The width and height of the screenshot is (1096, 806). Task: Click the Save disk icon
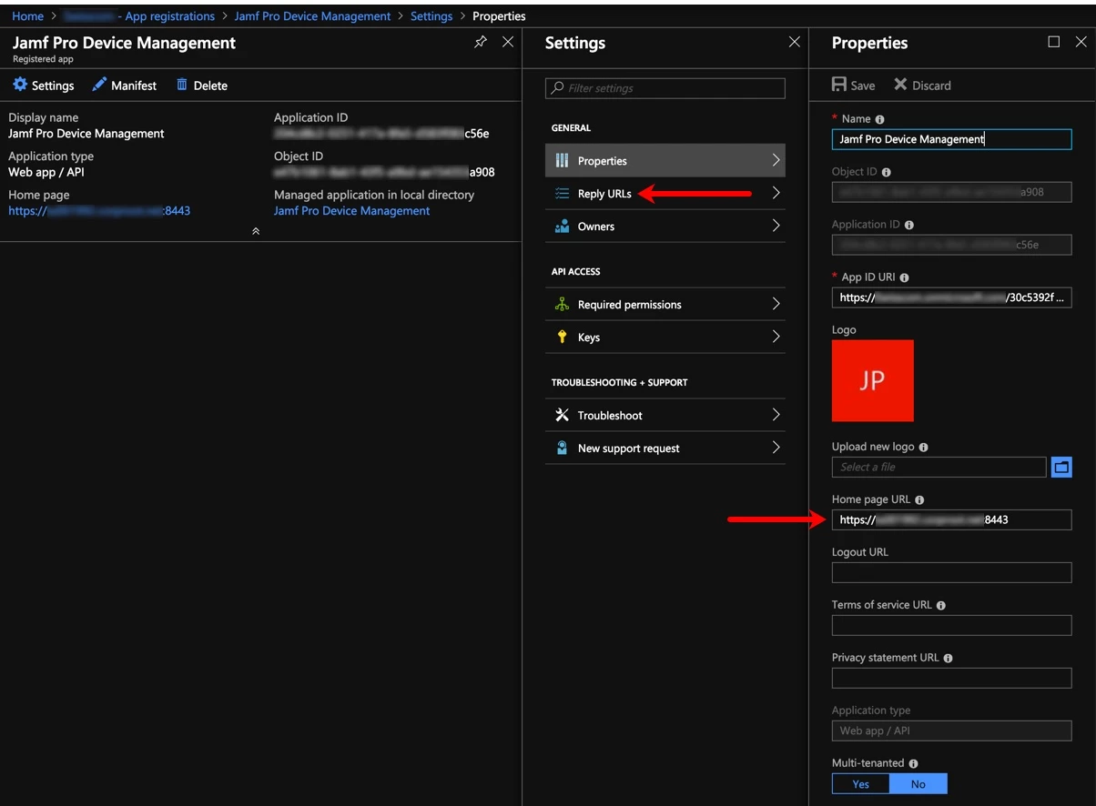tap(839, 85)
